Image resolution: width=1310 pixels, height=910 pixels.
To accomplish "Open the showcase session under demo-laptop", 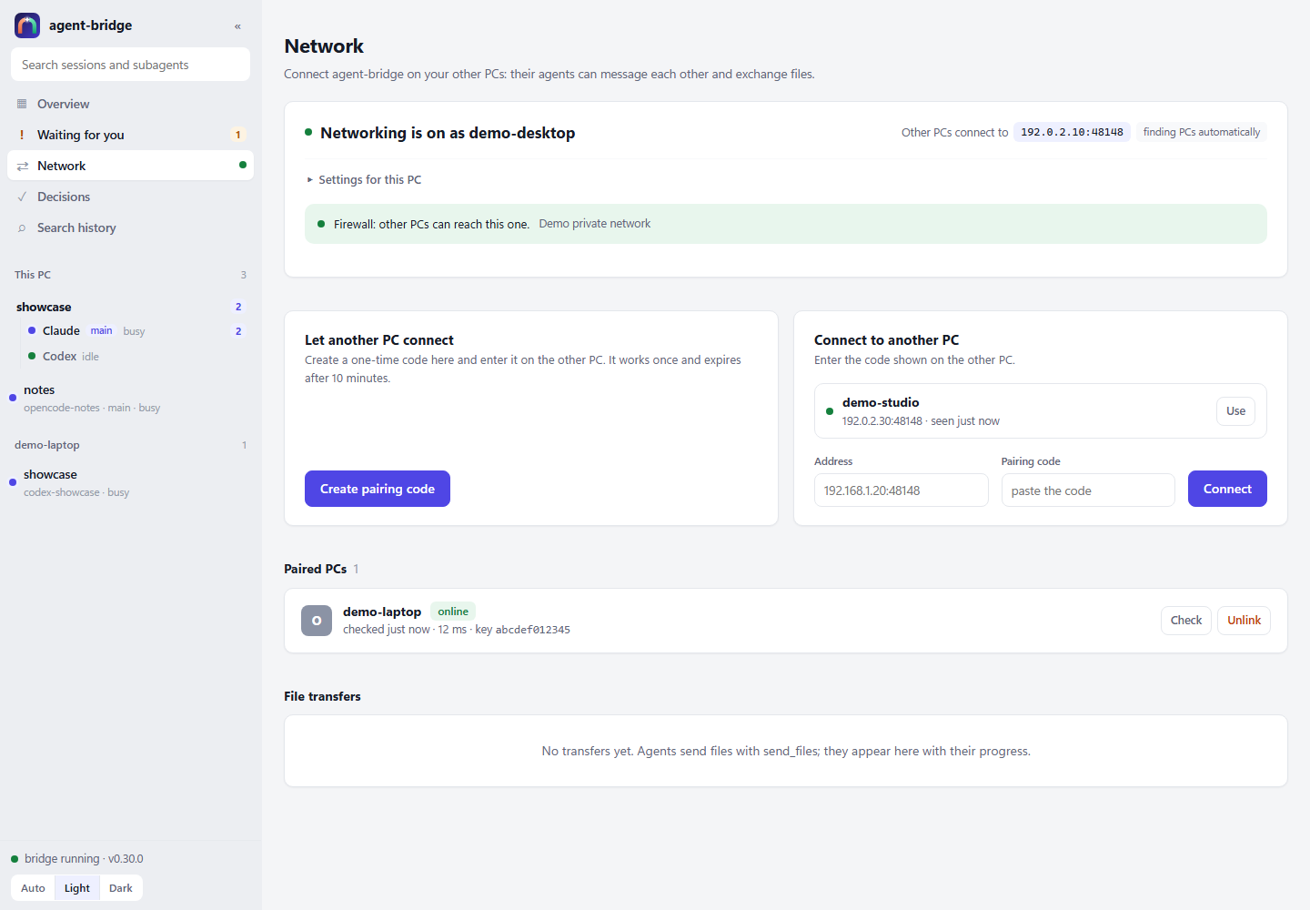I will (130, 483).
